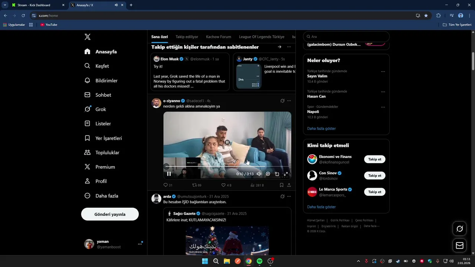Open more options for Sayın Valim trend
This screenshot has height=267, width=475.
pyautogui.click(x=383, y=72)
